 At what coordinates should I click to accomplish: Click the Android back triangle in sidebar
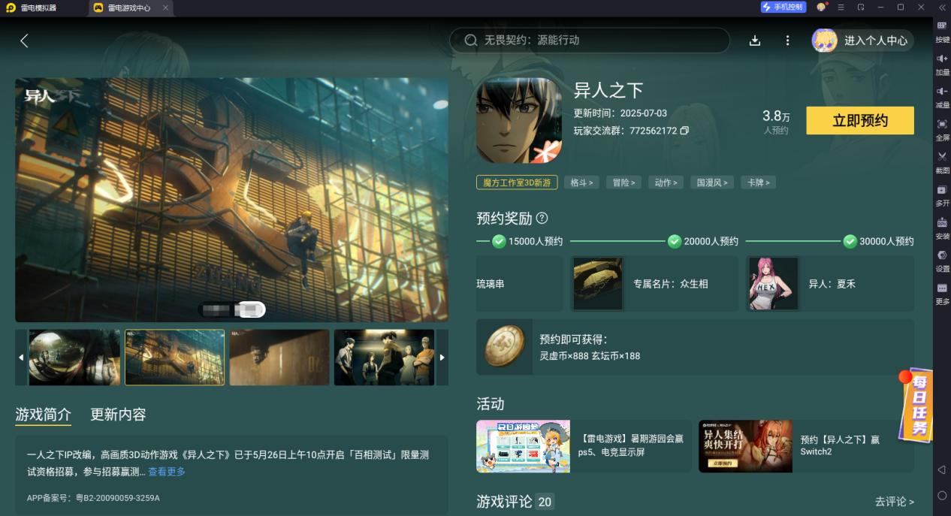click(x=941, y=469)
